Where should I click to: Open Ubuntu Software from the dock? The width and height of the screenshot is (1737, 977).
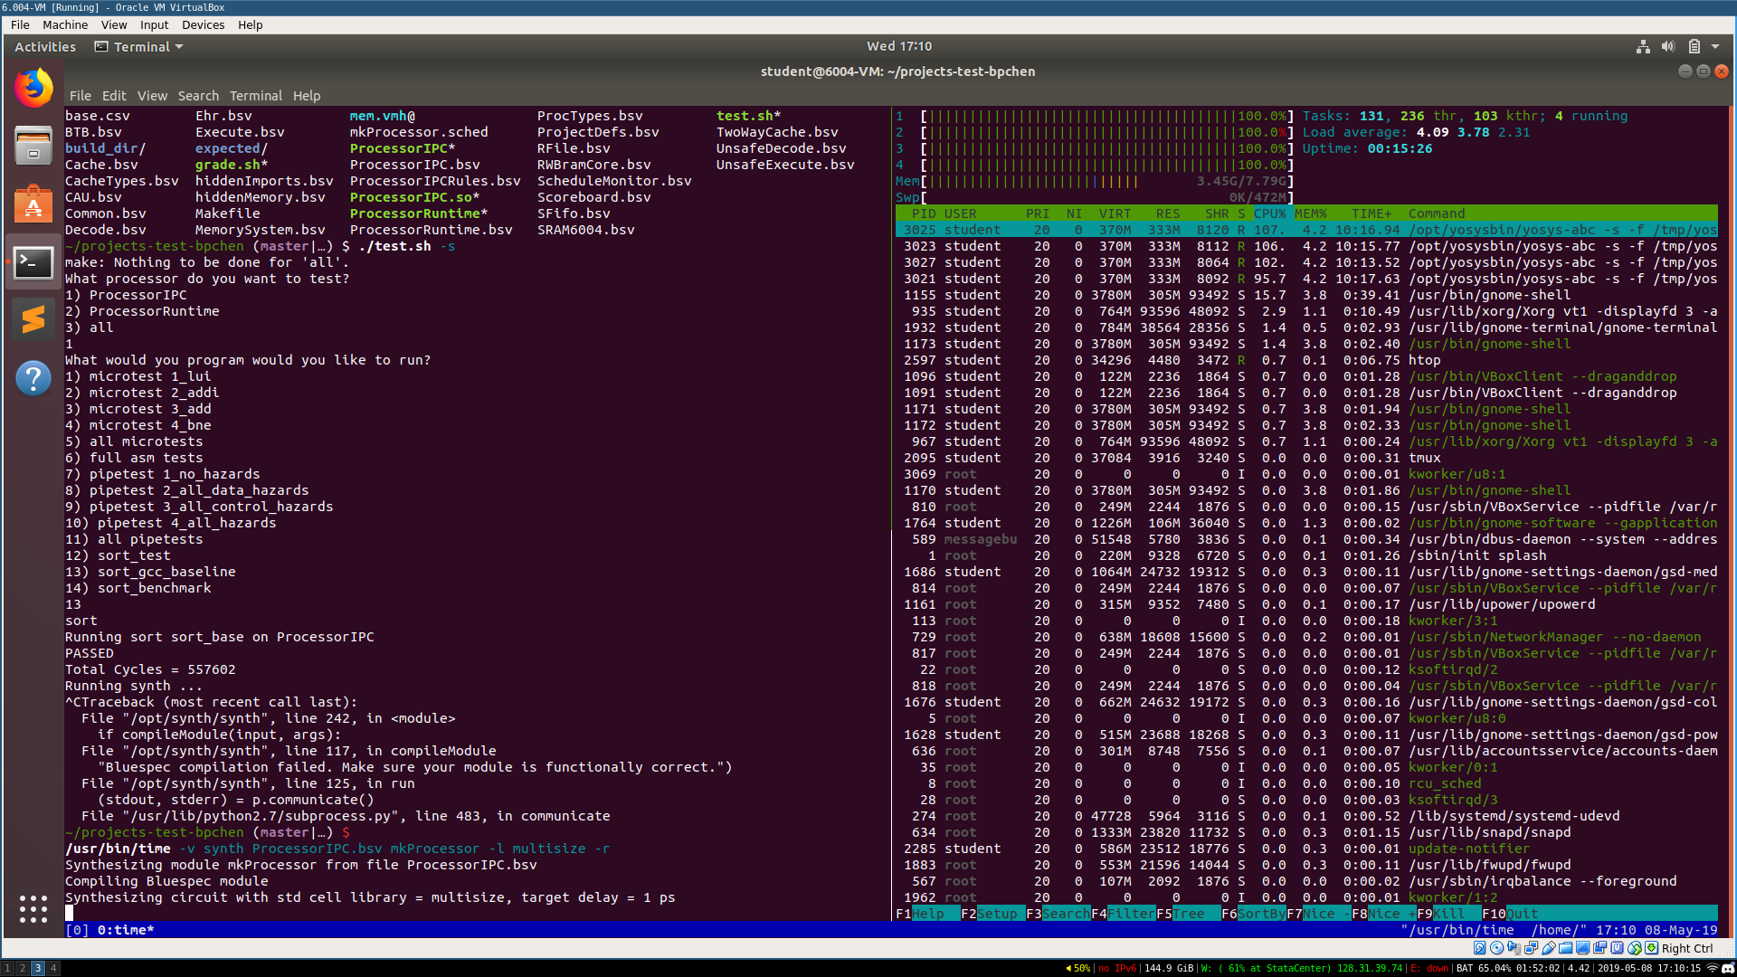(33, 204)
